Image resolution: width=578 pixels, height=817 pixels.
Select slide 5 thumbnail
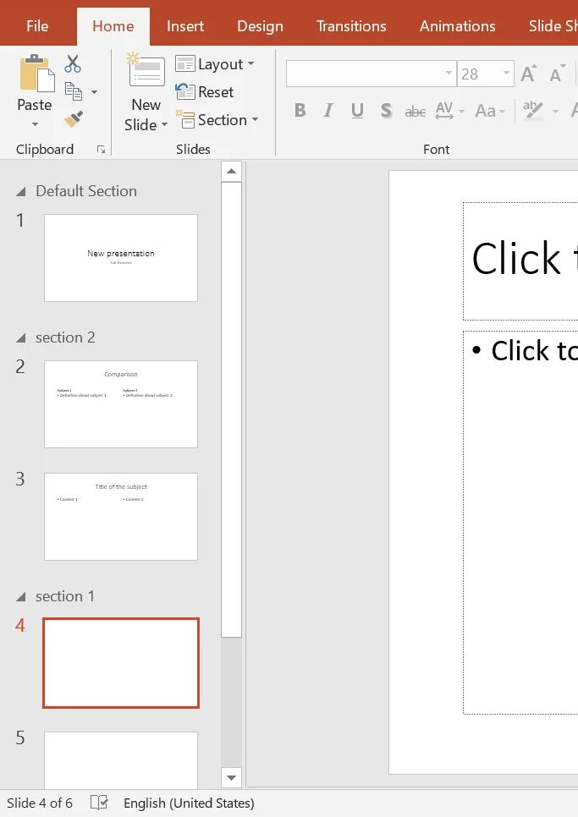(121, 760)
